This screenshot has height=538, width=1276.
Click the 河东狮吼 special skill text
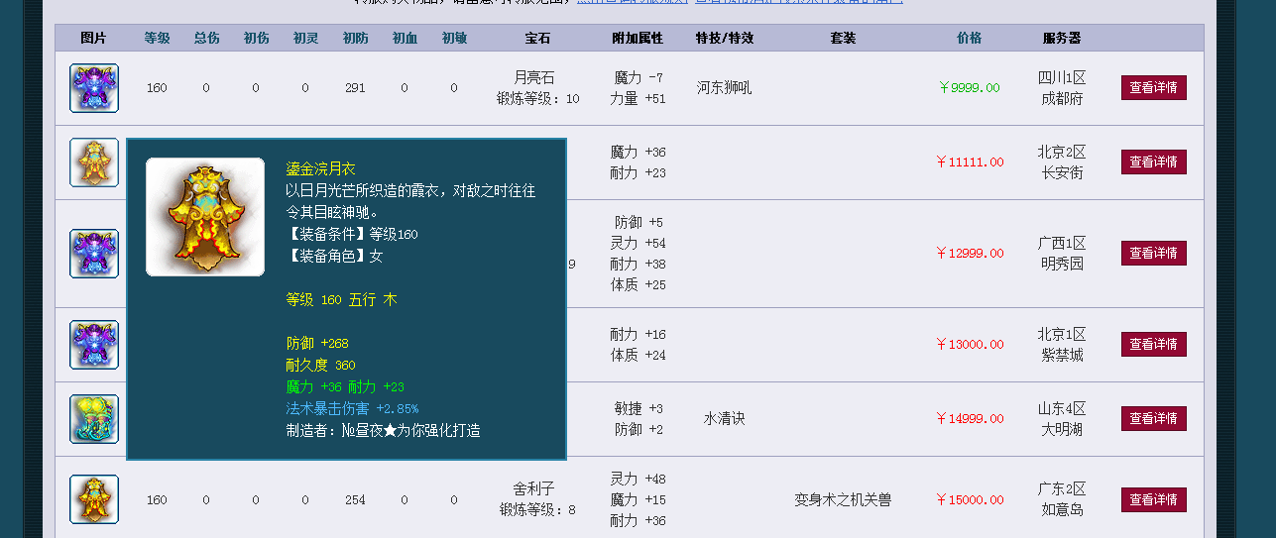point(724,87)
